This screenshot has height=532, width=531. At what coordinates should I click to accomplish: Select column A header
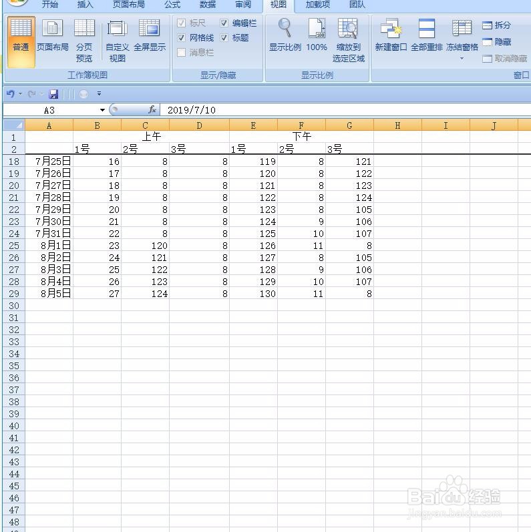tap(49, 125)
